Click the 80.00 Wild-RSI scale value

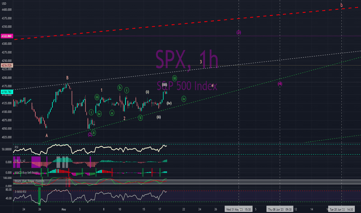pos(9,190)
